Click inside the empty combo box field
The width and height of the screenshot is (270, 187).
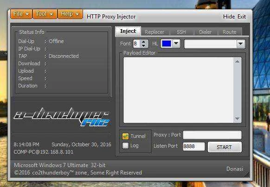tap(210, 44)
